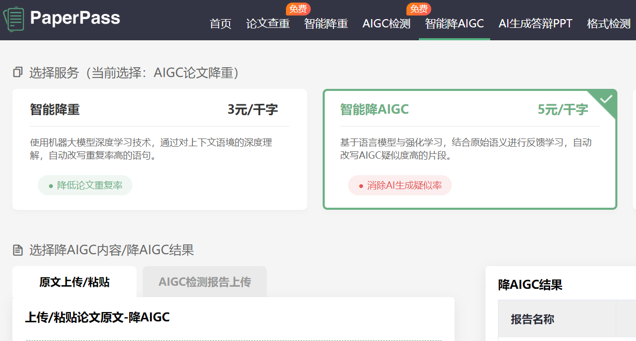Click the document icon beside 选择降AIGC内容
The width and height of the screenshot is (636, 341).
point(18,251)
